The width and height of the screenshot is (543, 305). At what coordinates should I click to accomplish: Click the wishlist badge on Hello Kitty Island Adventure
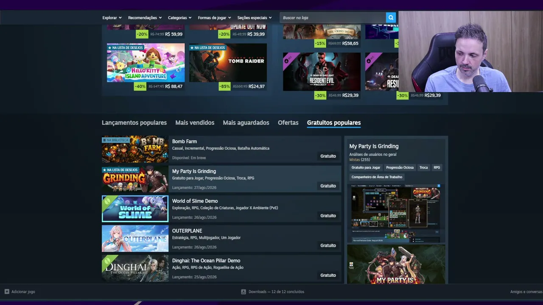pyautogui.click(x=125, y=47)
